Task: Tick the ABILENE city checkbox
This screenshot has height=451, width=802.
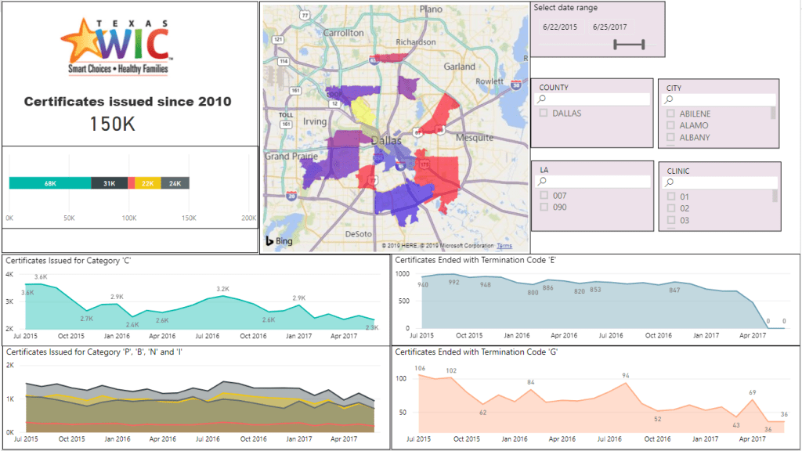Action: tap(670, 114)
